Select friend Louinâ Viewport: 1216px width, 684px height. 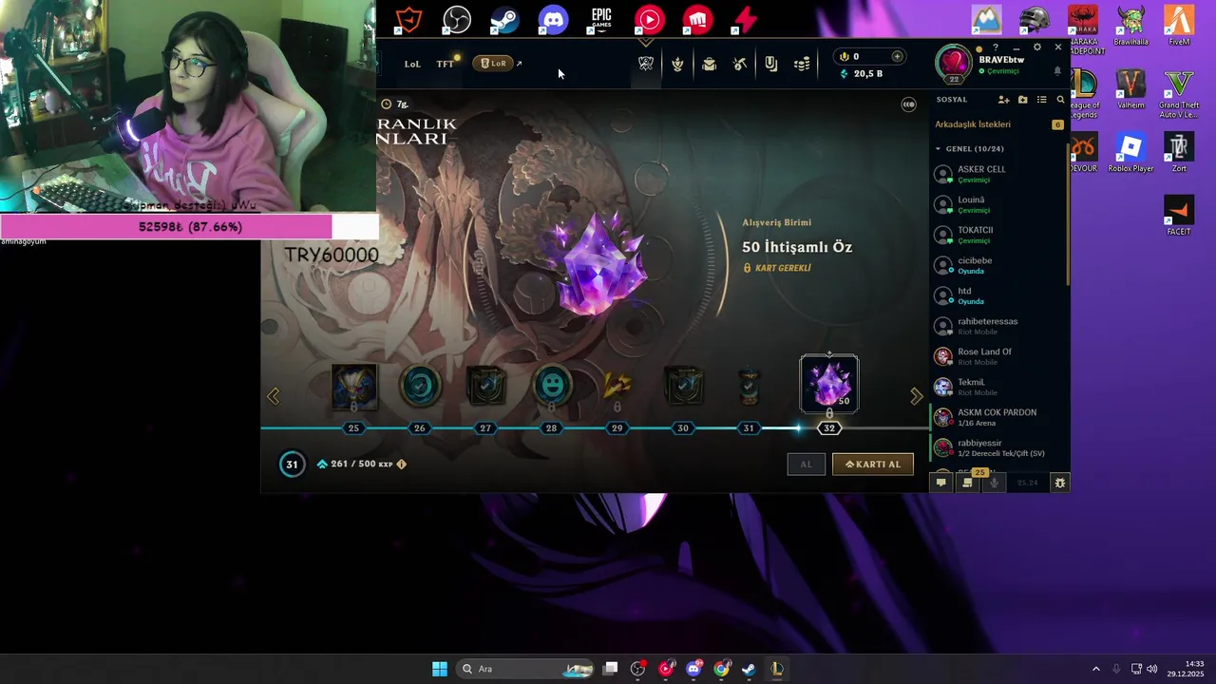tap(998, 204)
